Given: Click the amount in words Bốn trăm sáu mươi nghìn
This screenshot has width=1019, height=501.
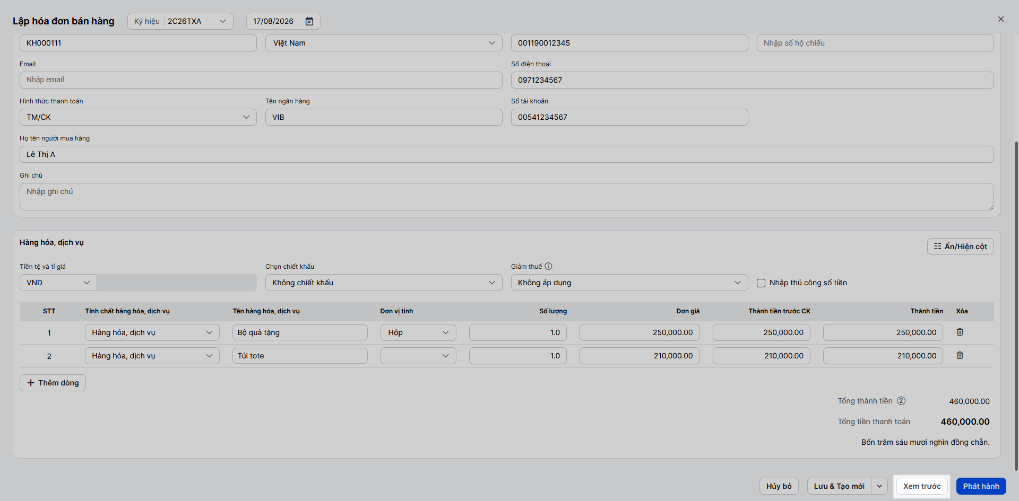Looking at the screenshot, I should pos(925,442).
